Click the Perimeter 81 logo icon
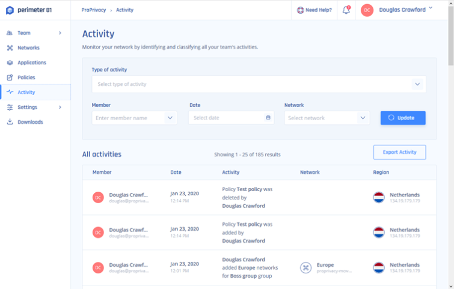 10,10
